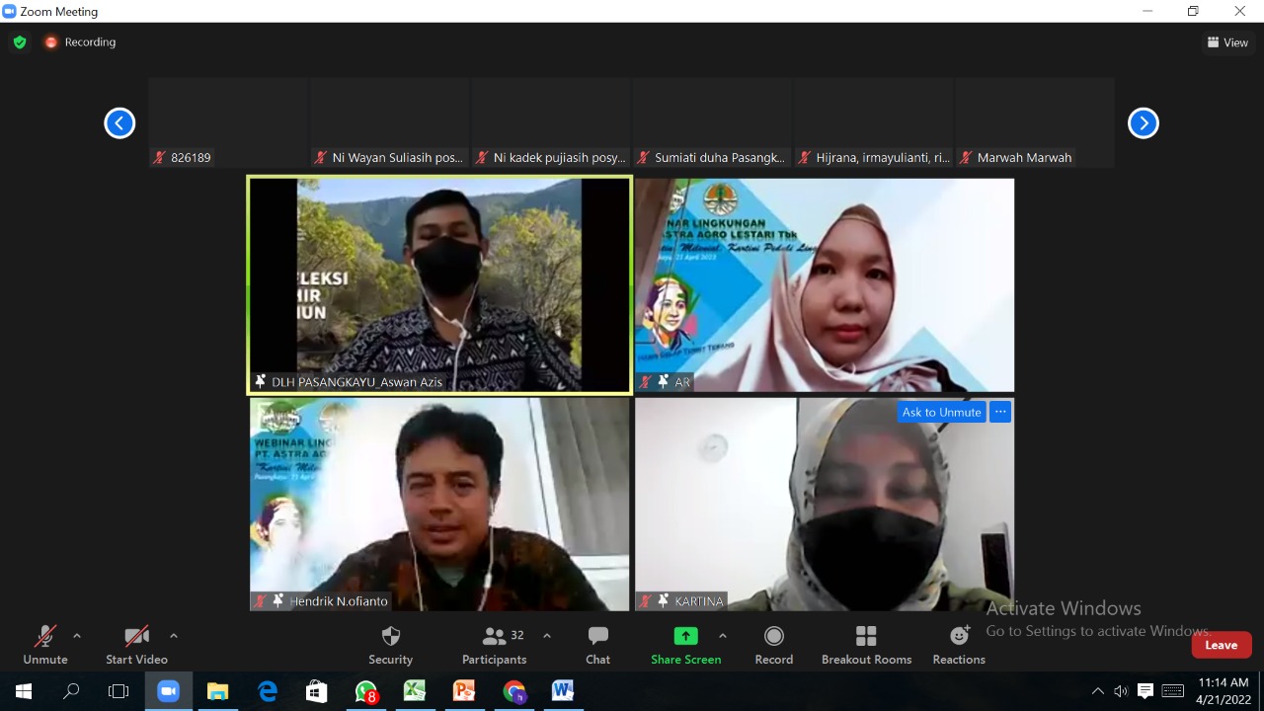Open the Chat panel
Viewport: 1264px width, 711px height.
597,645
